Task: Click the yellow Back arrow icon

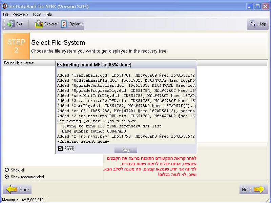Action: tap(12, 189)
